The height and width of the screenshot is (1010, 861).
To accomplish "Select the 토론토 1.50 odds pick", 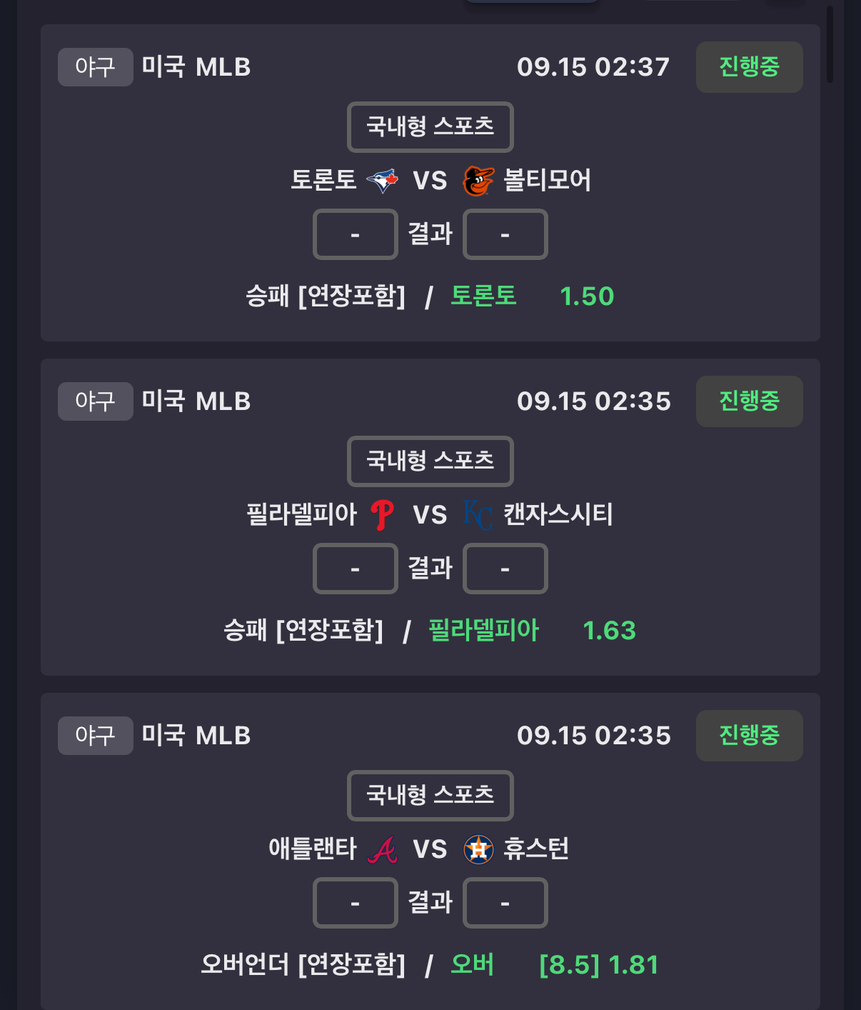I will 532,296.
